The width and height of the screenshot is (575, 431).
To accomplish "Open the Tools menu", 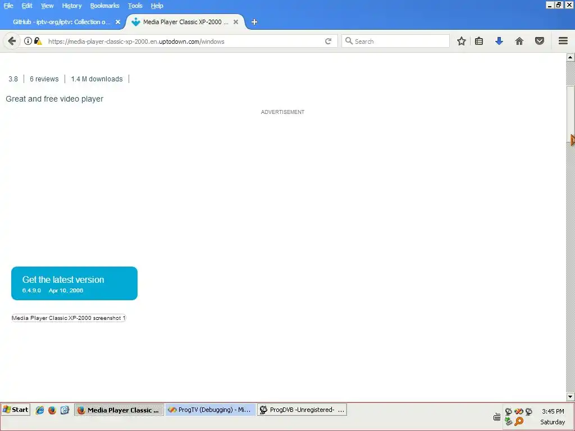I will coord(135,6).
